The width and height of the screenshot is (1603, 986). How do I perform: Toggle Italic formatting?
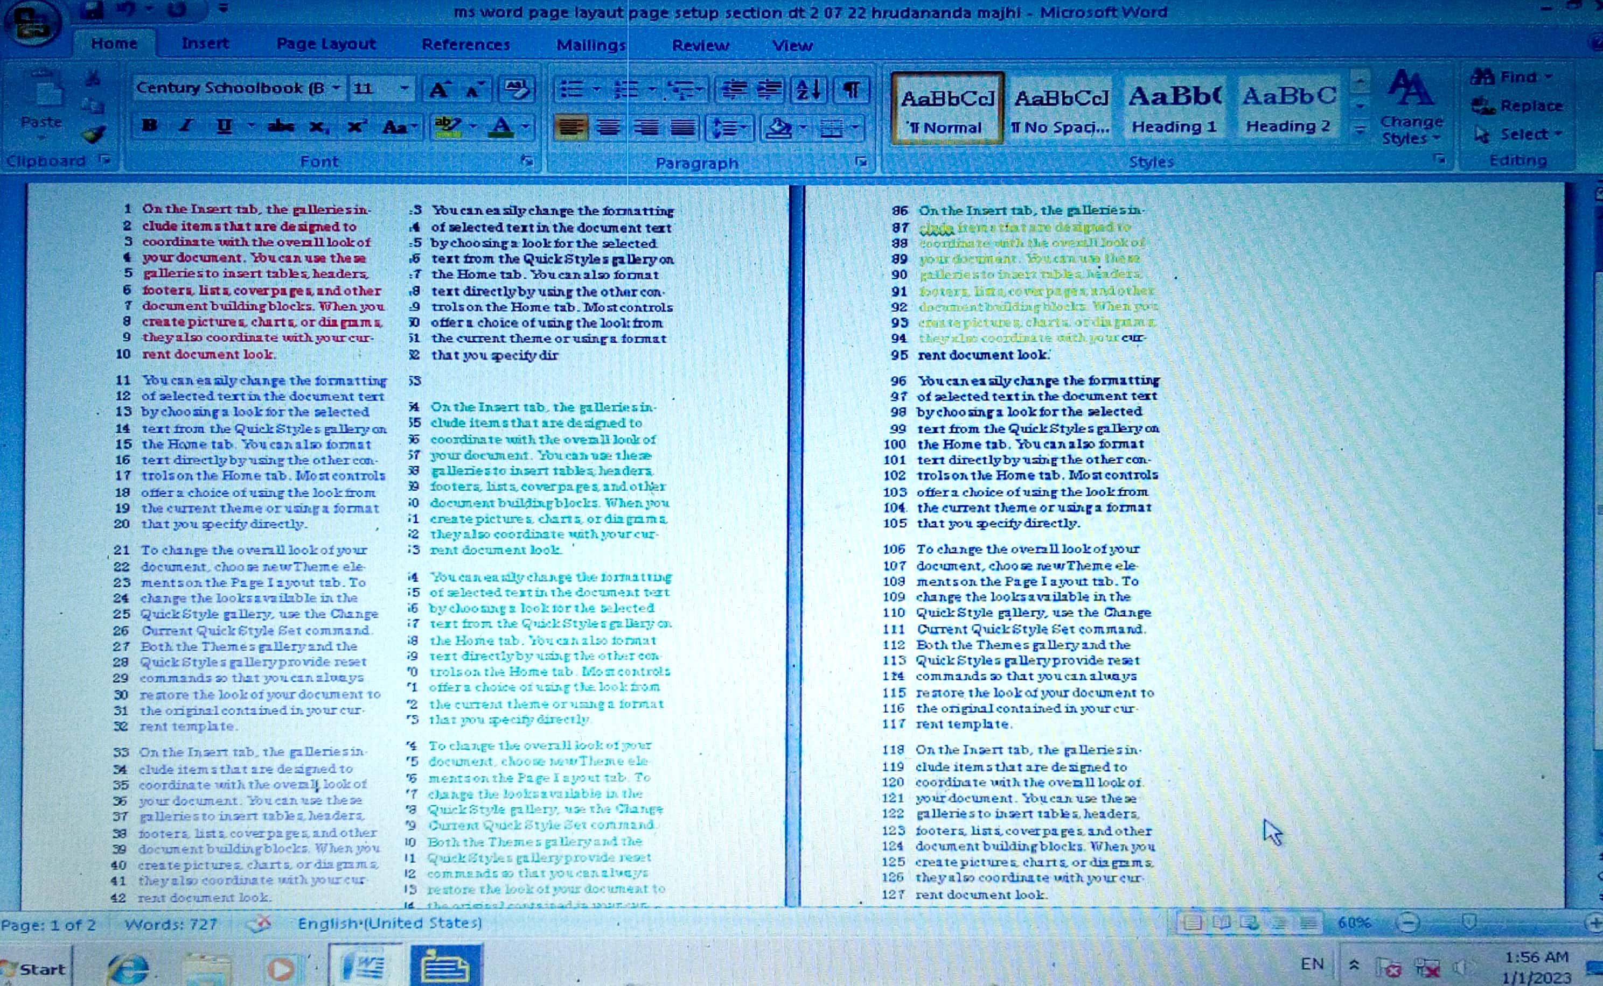(186, 126)
